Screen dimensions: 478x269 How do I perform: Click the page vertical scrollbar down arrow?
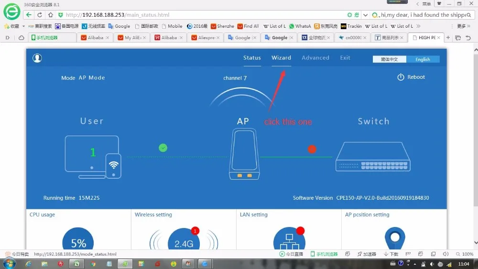476,243
